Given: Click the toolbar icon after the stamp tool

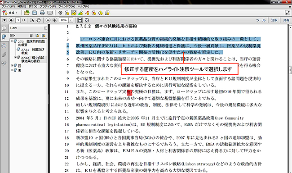Looking at the screenshot, I should click(101, 13).
